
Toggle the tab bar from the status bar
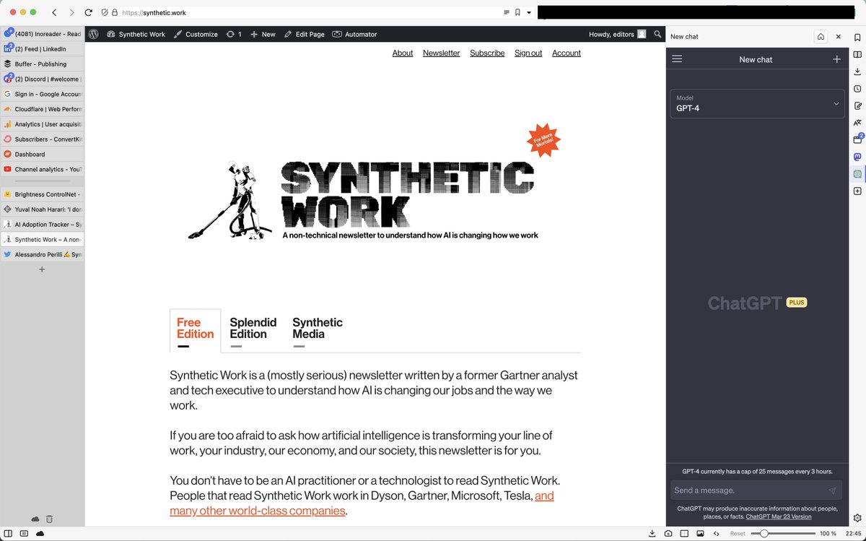[x=24, y=533]
